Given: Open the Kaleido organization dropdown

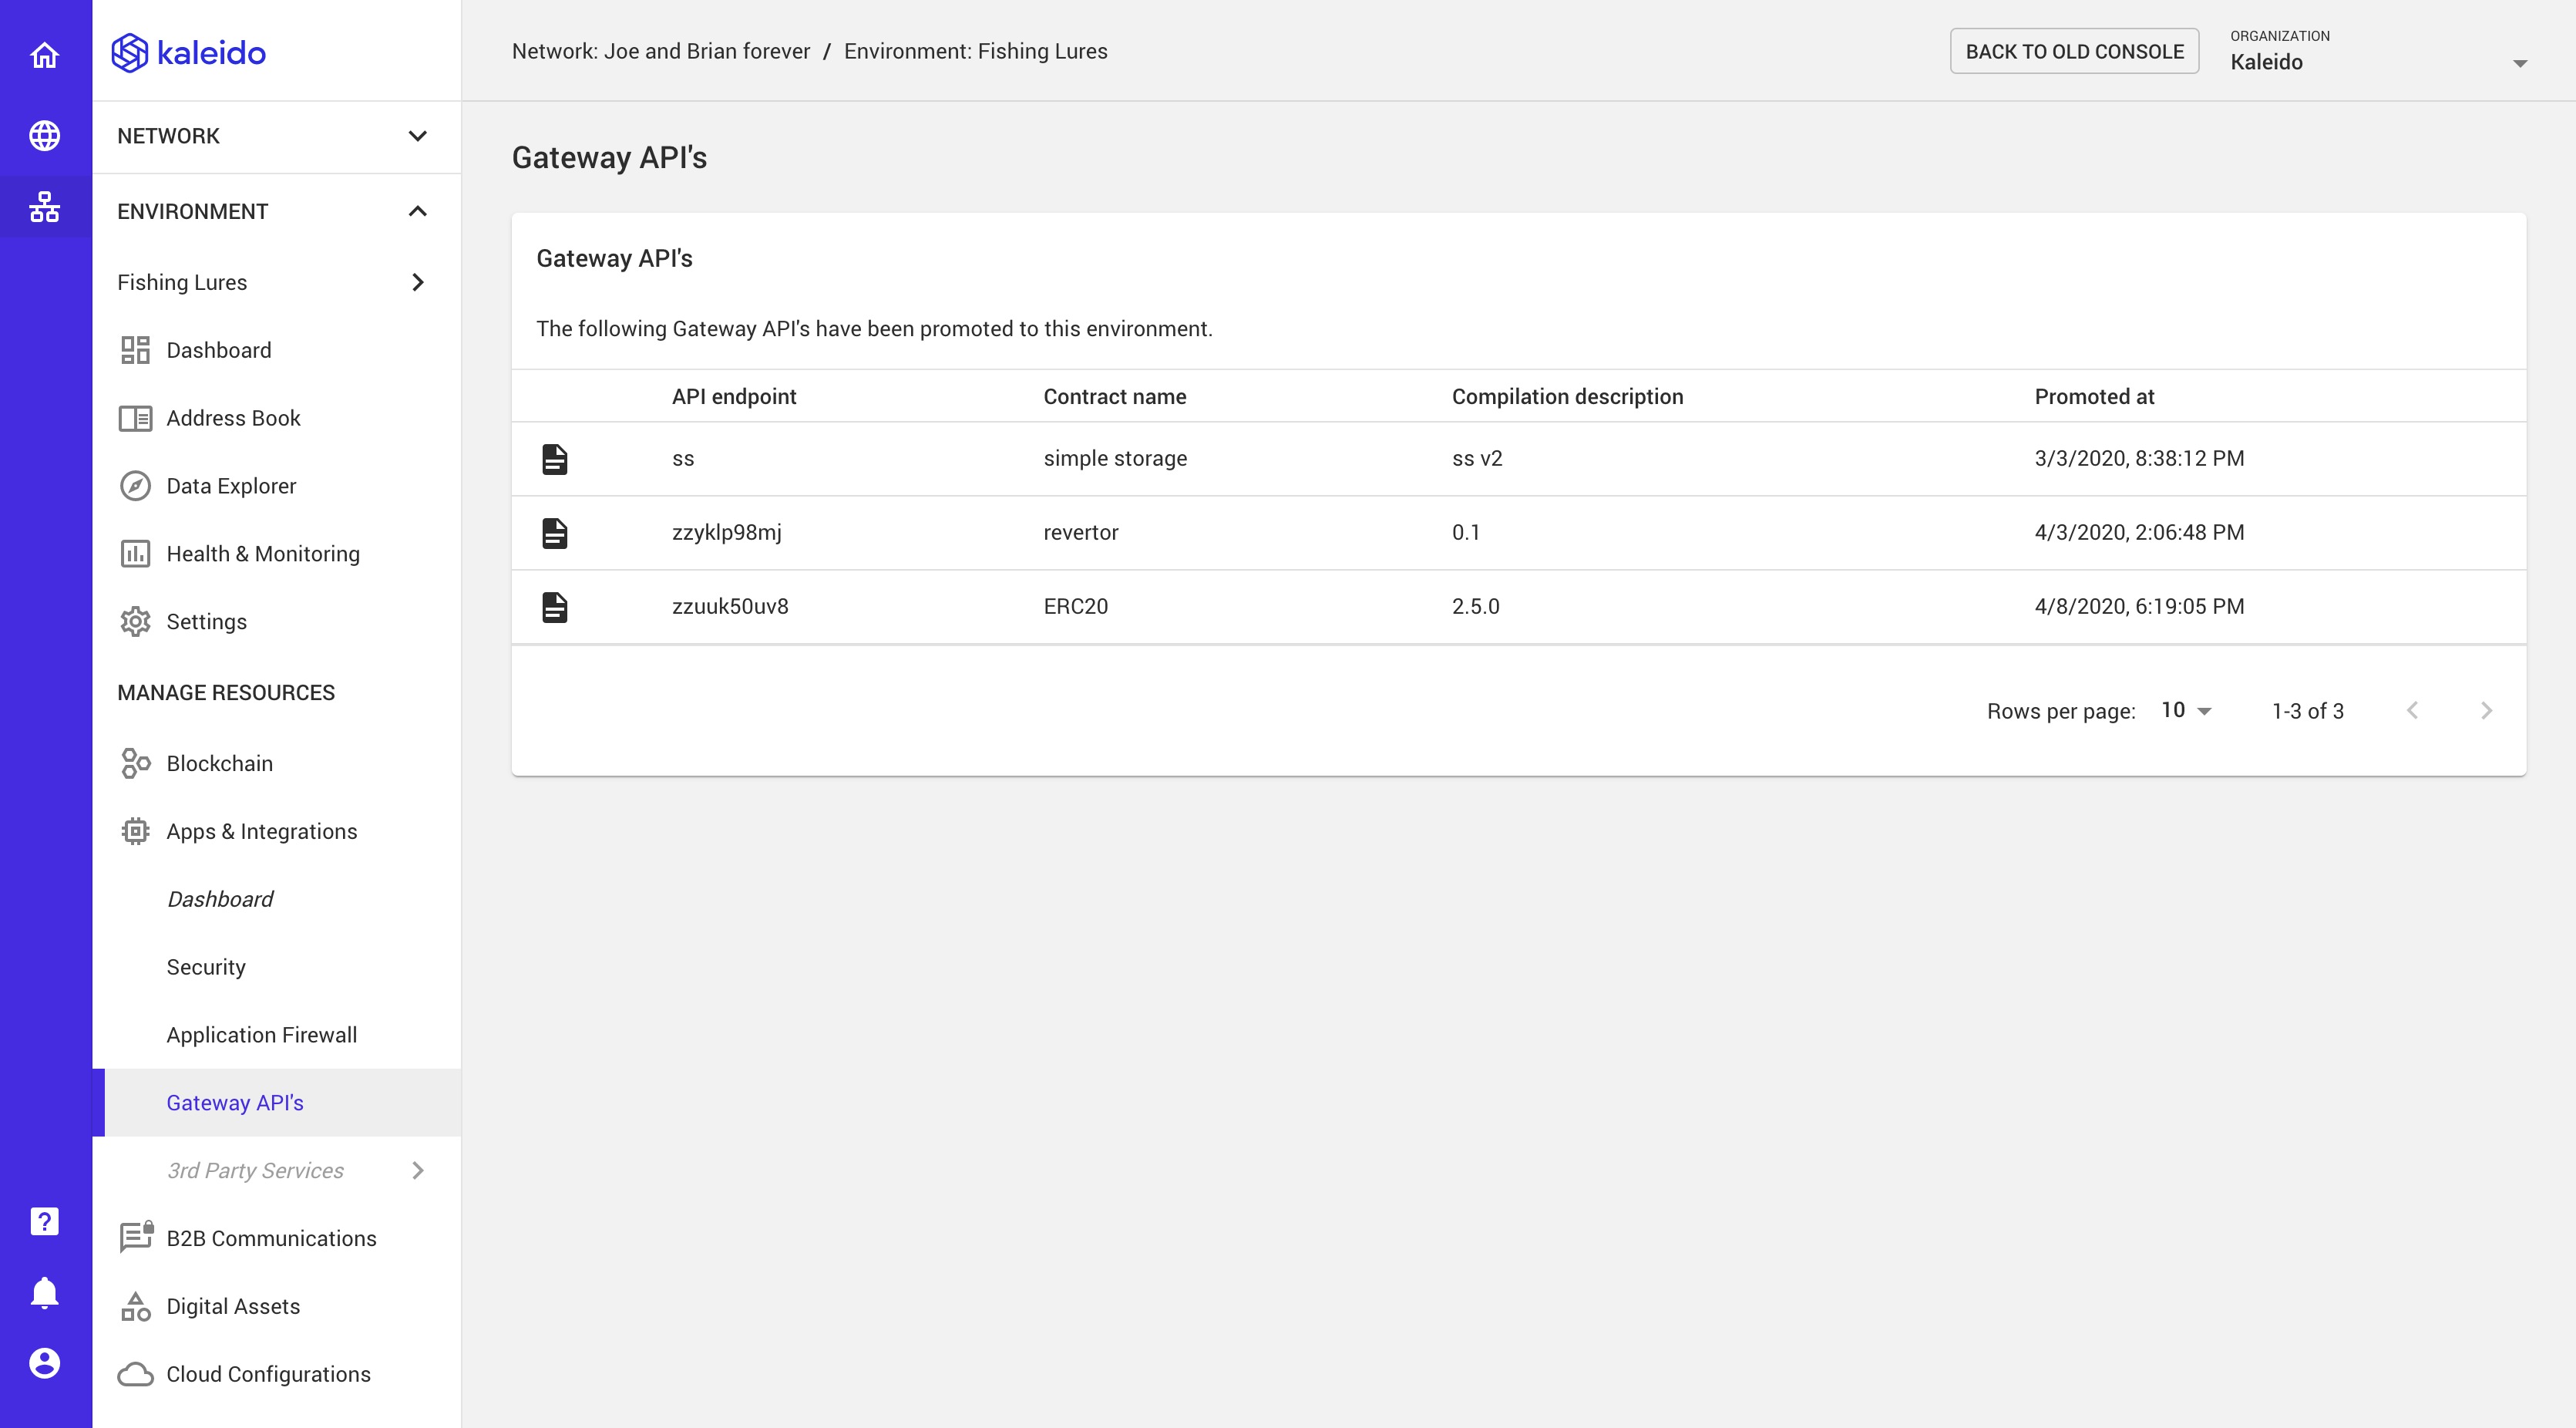Looking at the screenshot, I should coord(2520,62).
